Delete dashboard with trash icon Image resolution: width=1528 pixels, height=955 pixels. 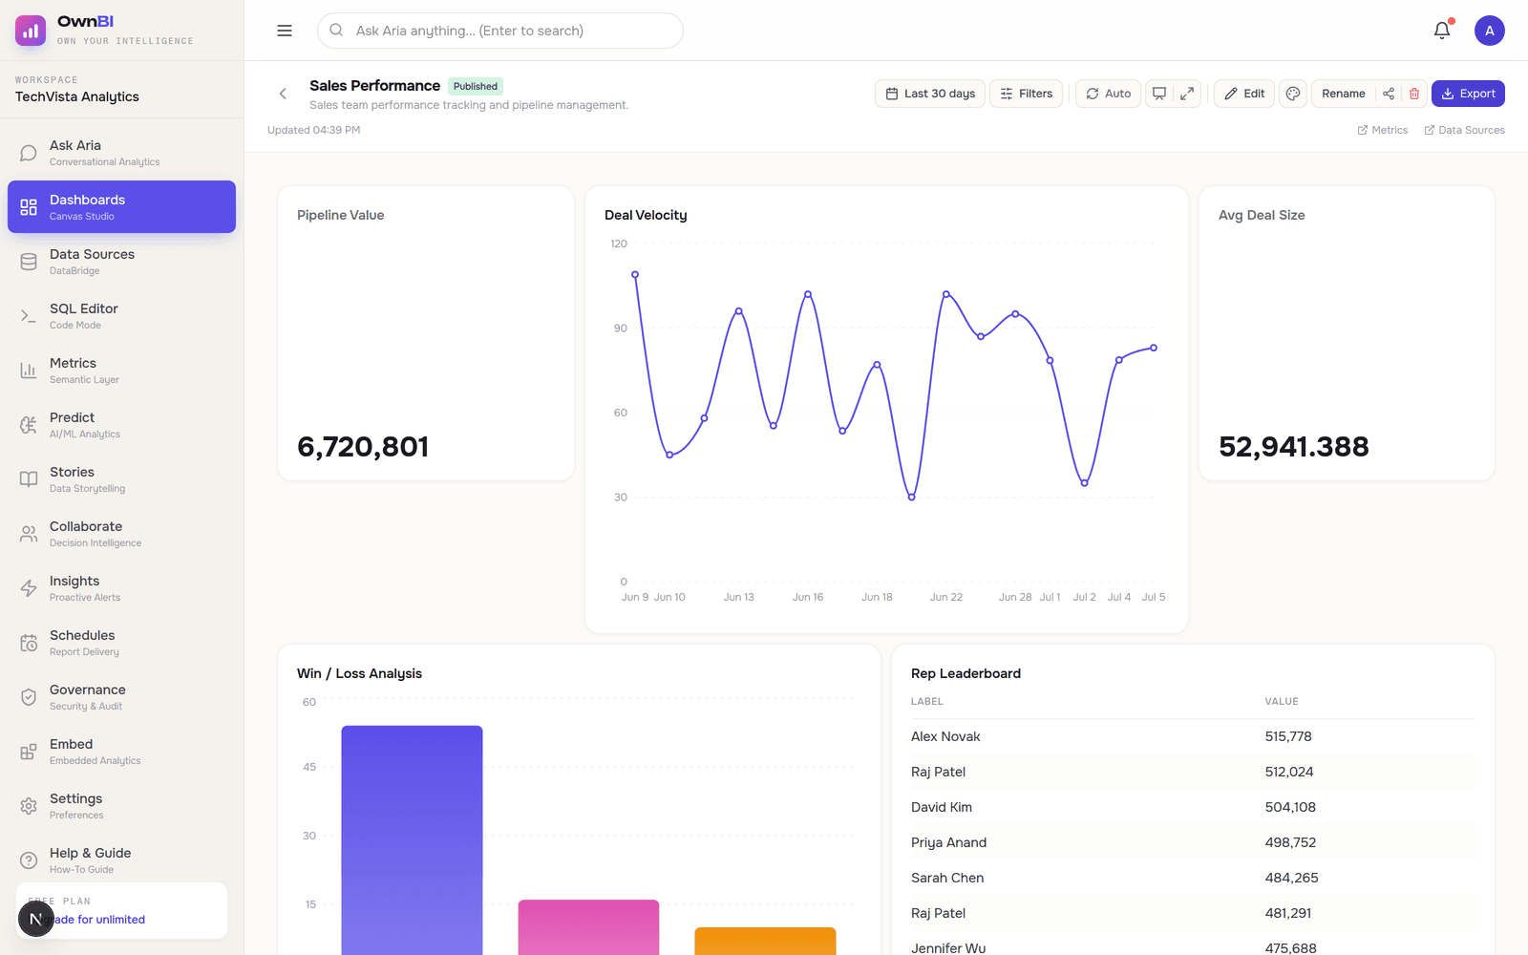pos(1414,94)
